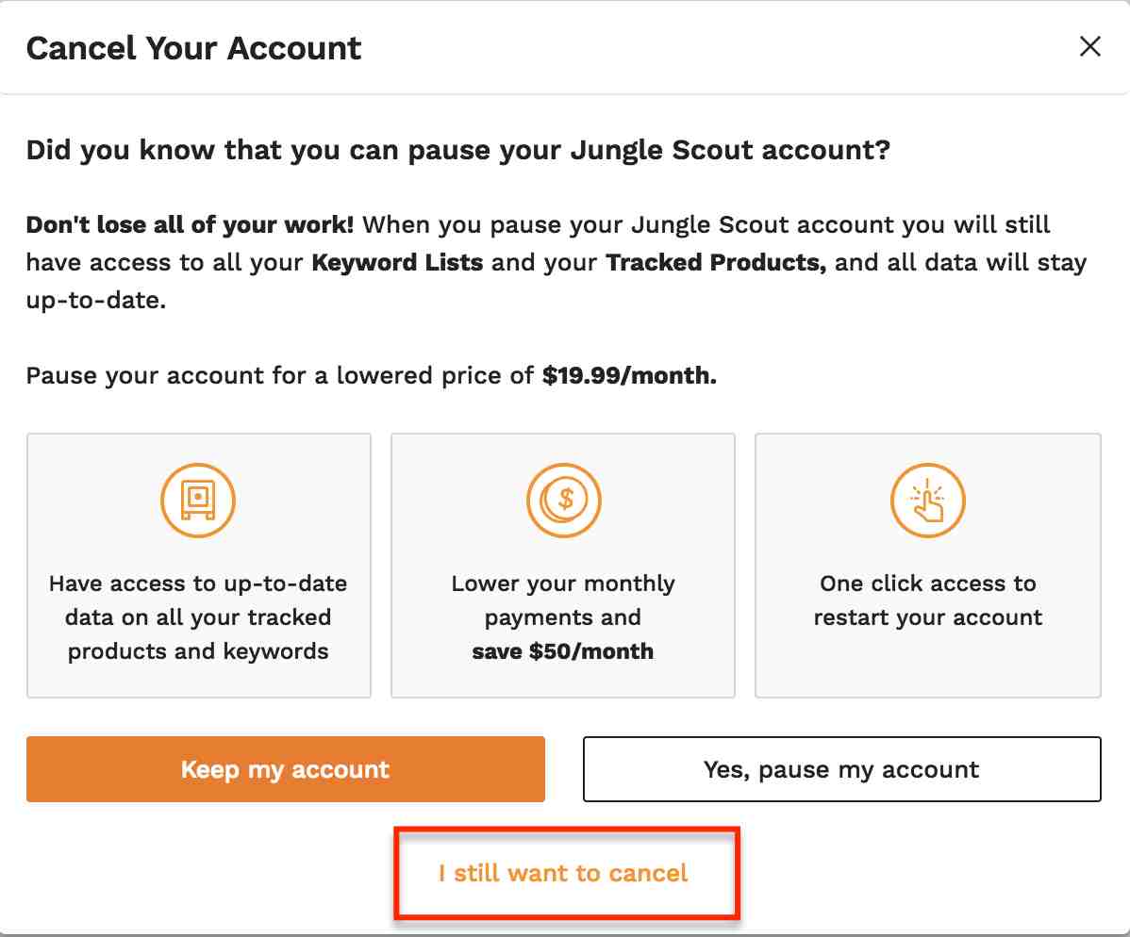Click the 'Did you know' pause heading

click(x=458, y=150)
